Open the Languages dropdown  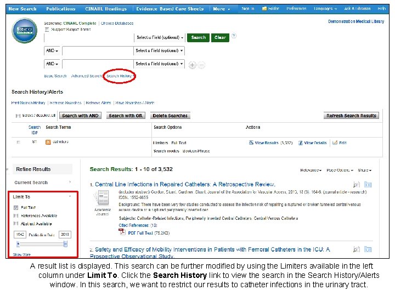325,9
